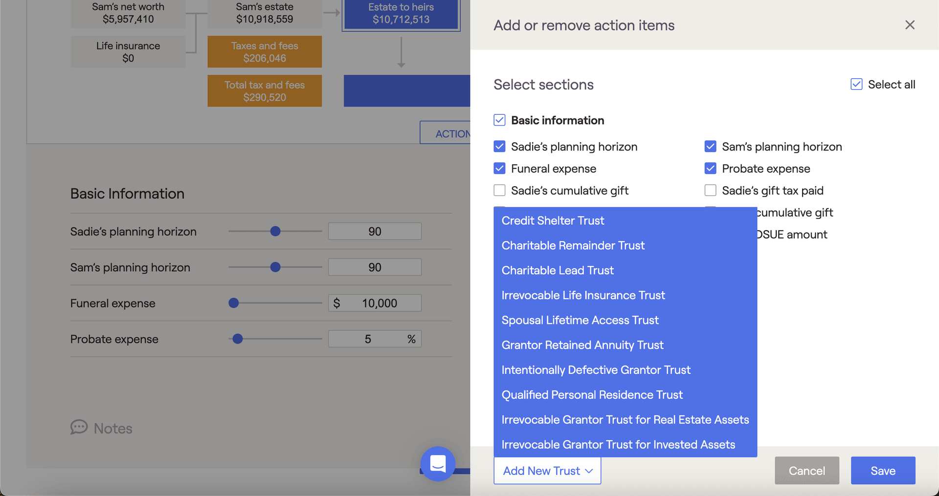Save the action item selections
939x496 pixels.
[883, 471]
